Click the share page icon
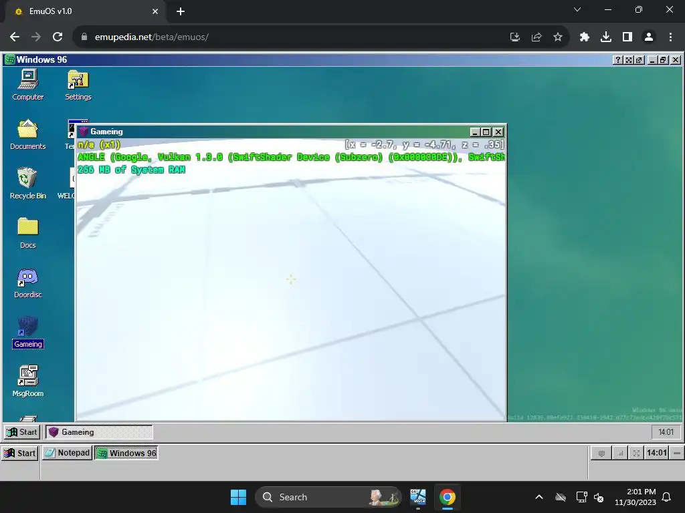Viewport: 685px width, 513px height. (536, 37)
